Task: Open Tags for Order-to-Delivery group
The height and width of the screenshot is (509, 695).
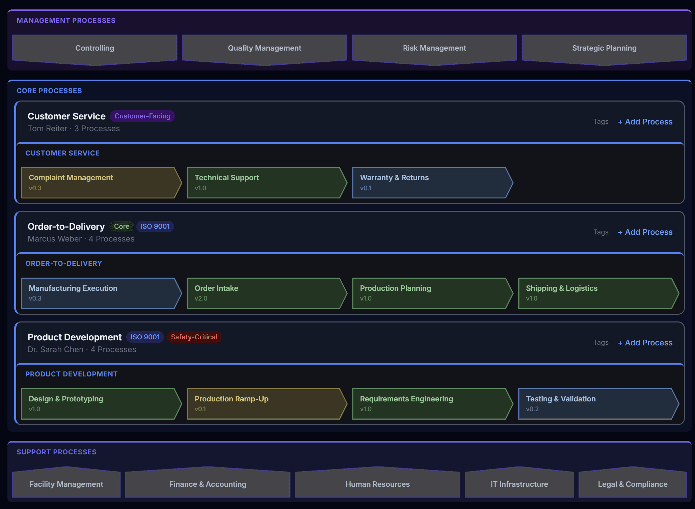Action: point(600,232)
